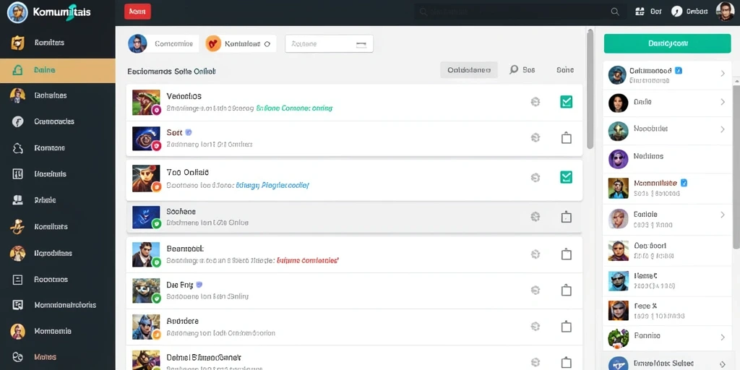Click the Creaooacies sidebar icon
This screenshot has height=370, width=740.
17,121
